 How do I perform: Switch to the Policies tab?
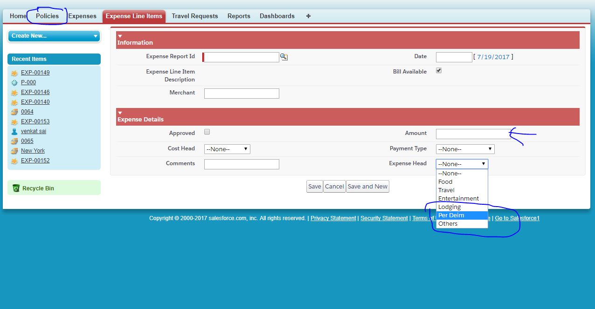click(x=47, y=16)
